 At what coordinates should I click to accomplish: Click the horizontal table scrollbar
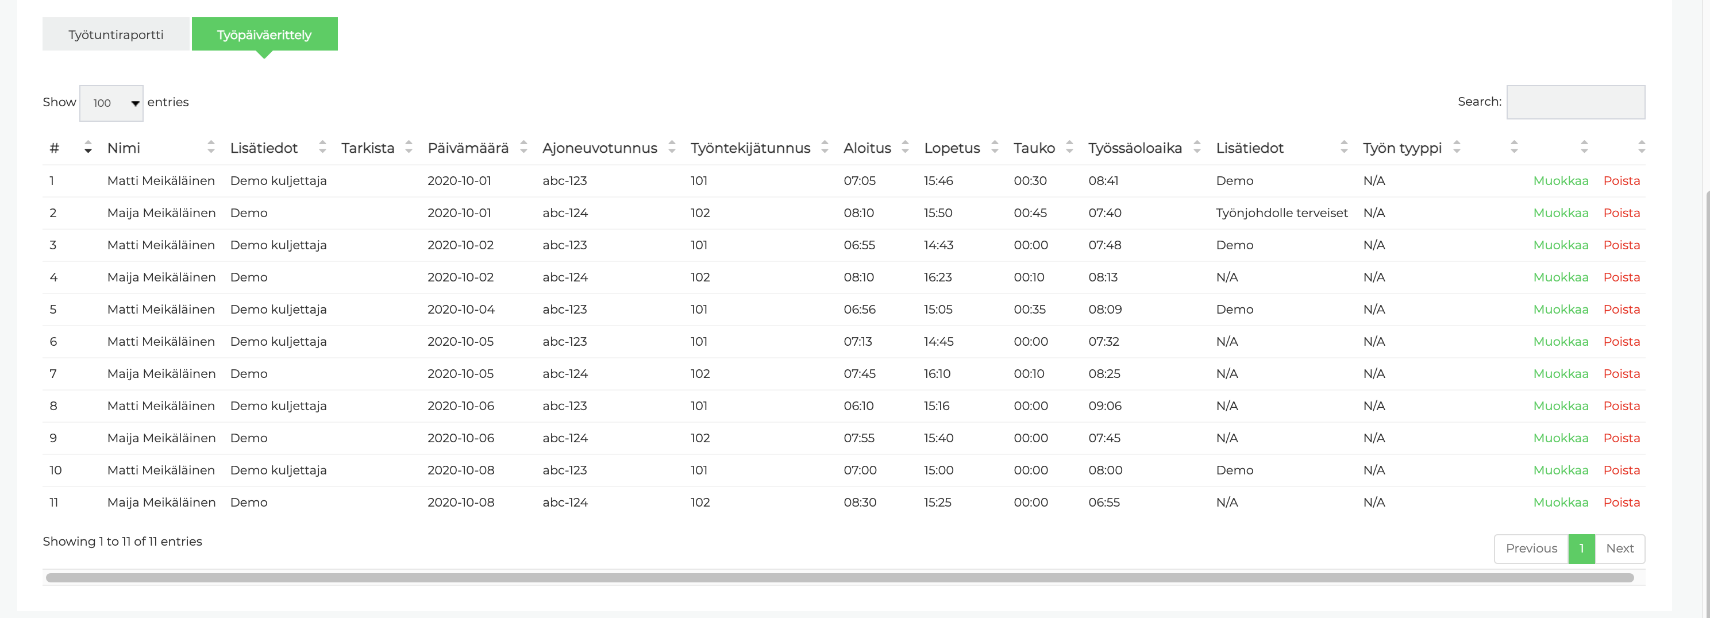point(839,577)
